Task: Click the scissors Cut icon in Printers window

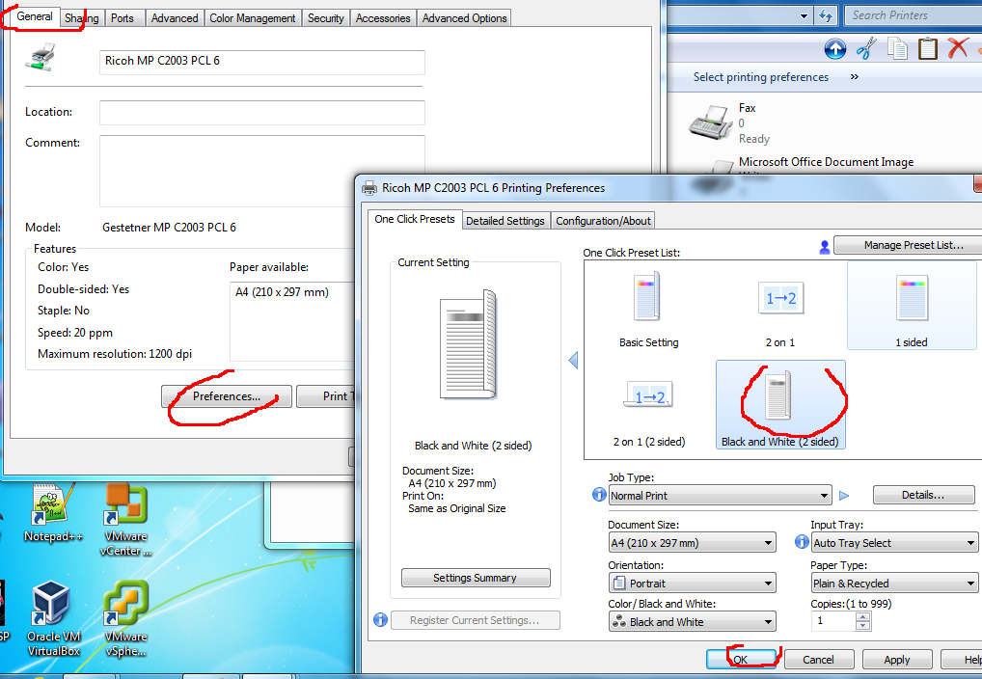Action: pyautogui.click(x=867, y=48)
